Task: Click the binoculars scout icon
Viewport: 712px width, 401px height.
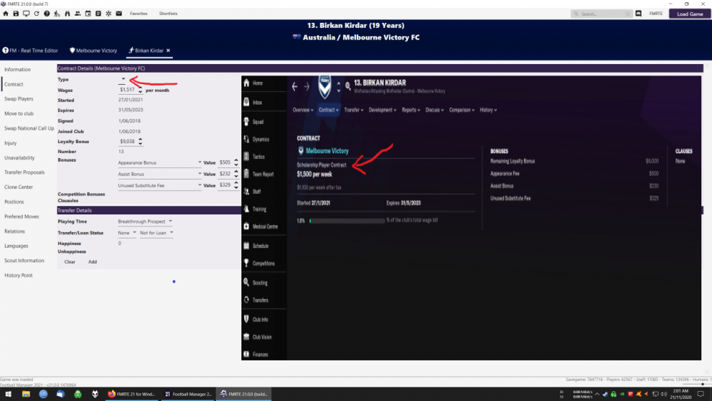Action: coord(67,14)
